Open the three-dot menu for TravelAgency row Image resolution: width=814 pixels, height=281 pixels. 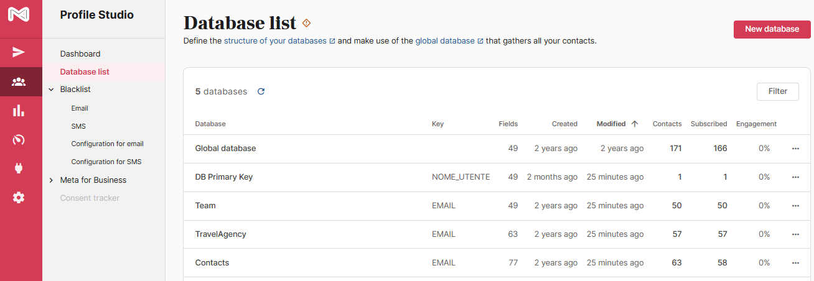click(795, 234)
